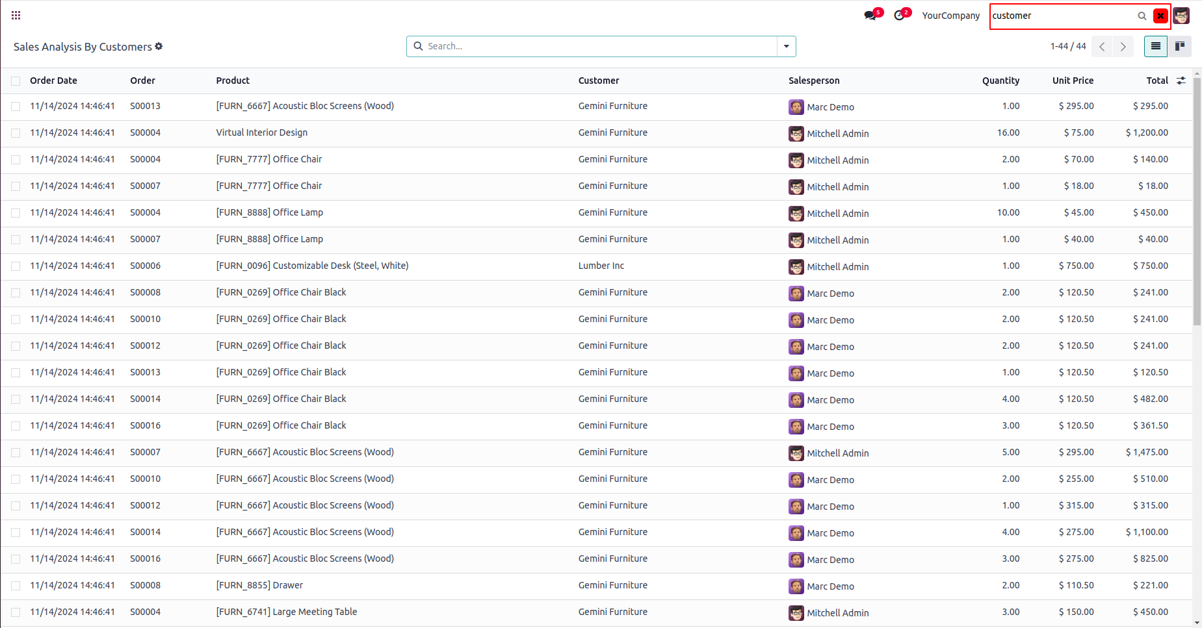Open the conversations messages icon

pos(870,16)
